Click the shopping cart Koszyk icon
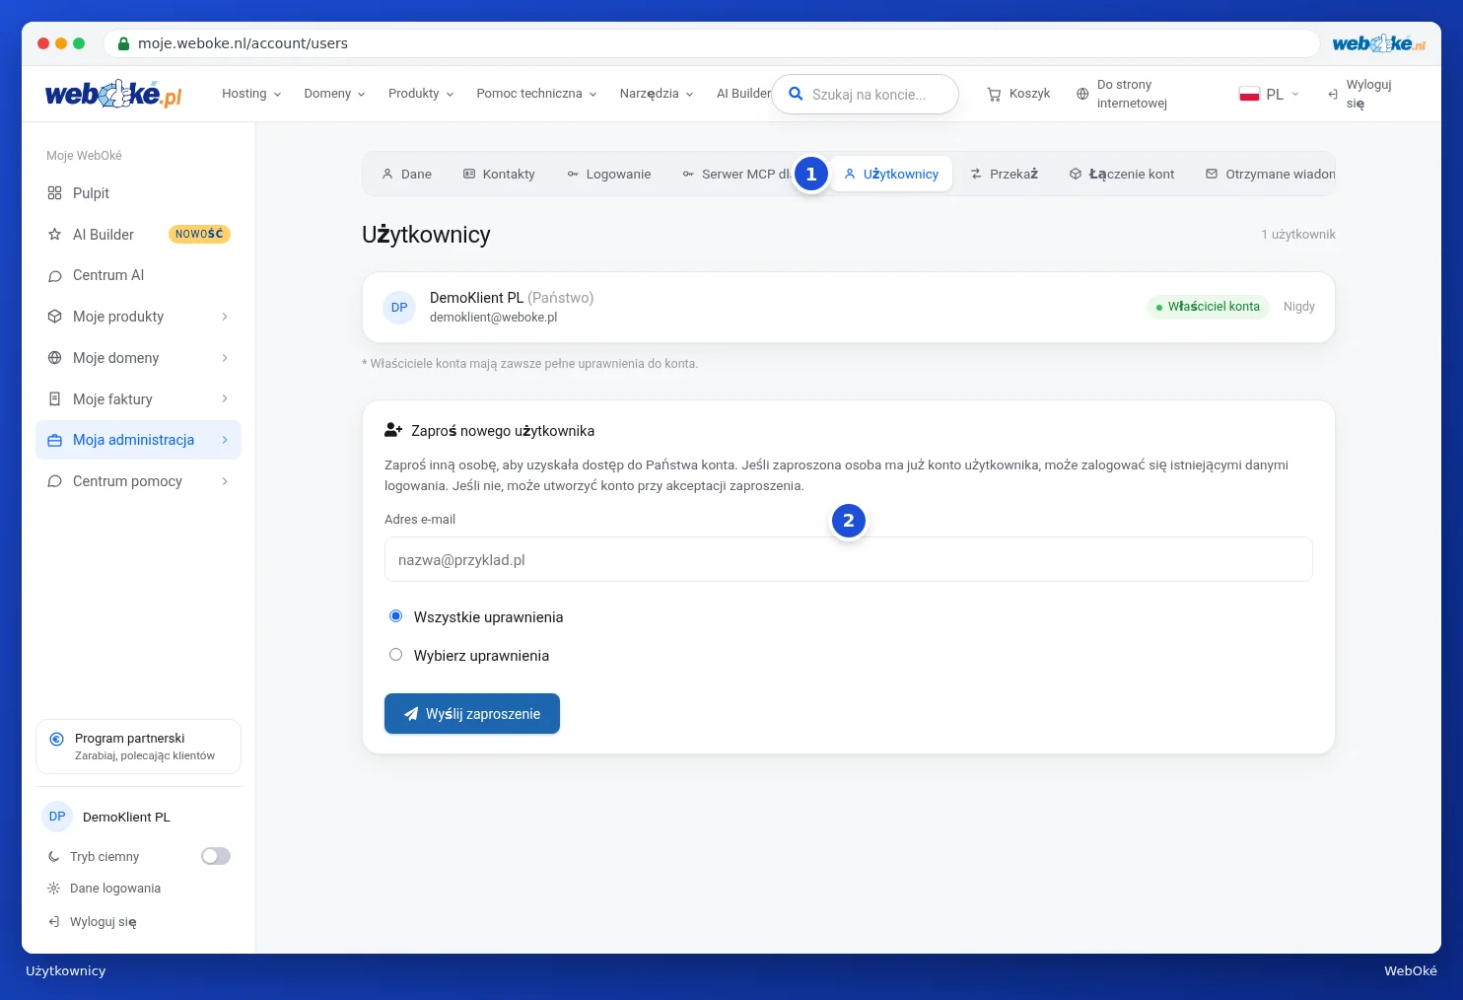 [x=994, y=94]
